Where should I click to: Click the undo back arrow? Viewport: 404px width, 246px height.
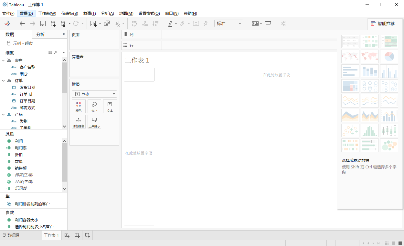tap(22, 24)
